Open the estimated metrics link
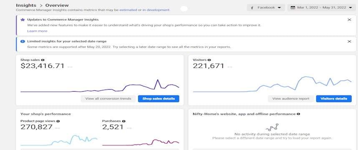Image resolution: width=358 pixels, height=150 pixels. click(128, 10)
